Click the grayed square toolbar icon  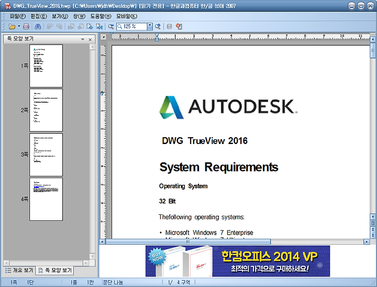(169, 26)
